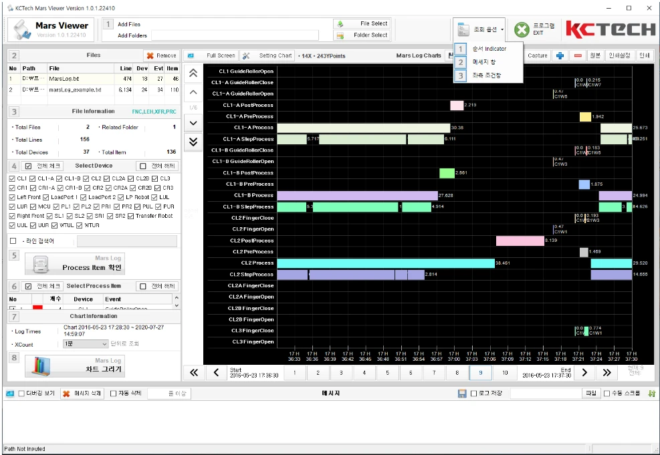Click the Capture button
The height and width of the screenshot is (455, 660).
[x=537, y=55]
